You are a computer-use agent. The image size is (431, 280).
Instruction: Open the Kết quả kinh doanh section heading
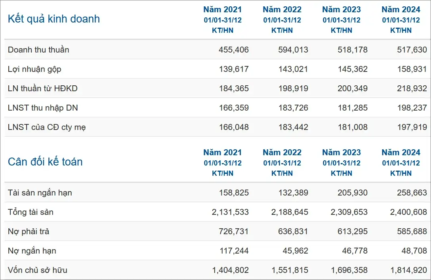click(x=54, y=19)
